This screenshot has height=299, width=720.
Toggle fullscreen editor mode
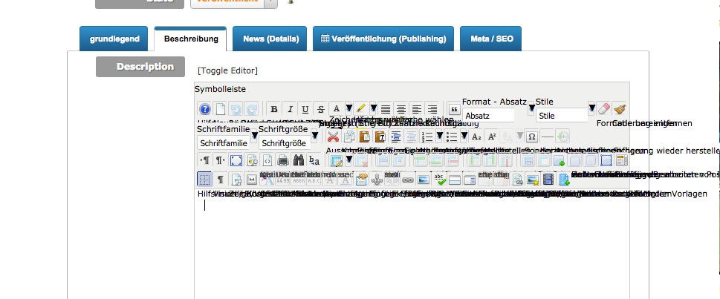click(x=236, y=160)
